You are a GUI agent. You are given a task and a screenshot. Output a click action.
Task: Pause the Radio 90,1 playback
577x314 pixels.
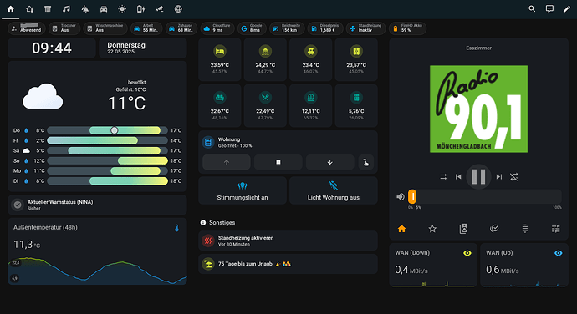[x=478, y=177]
